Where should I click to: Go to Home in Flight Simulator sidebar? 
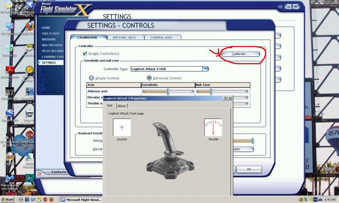46,28
